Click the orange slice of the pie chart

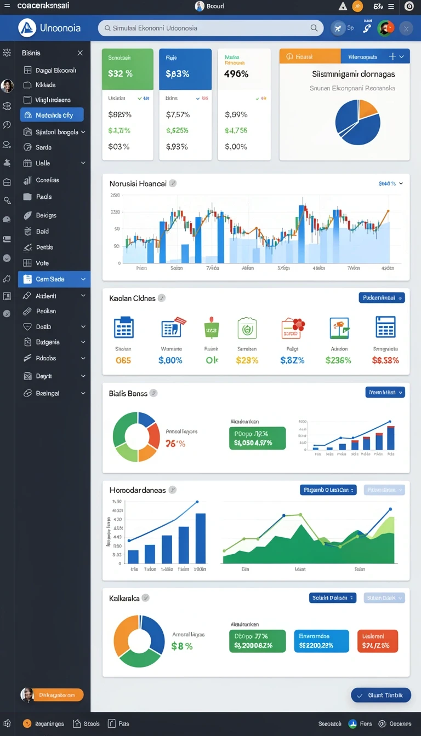click(x=368, y=108)
